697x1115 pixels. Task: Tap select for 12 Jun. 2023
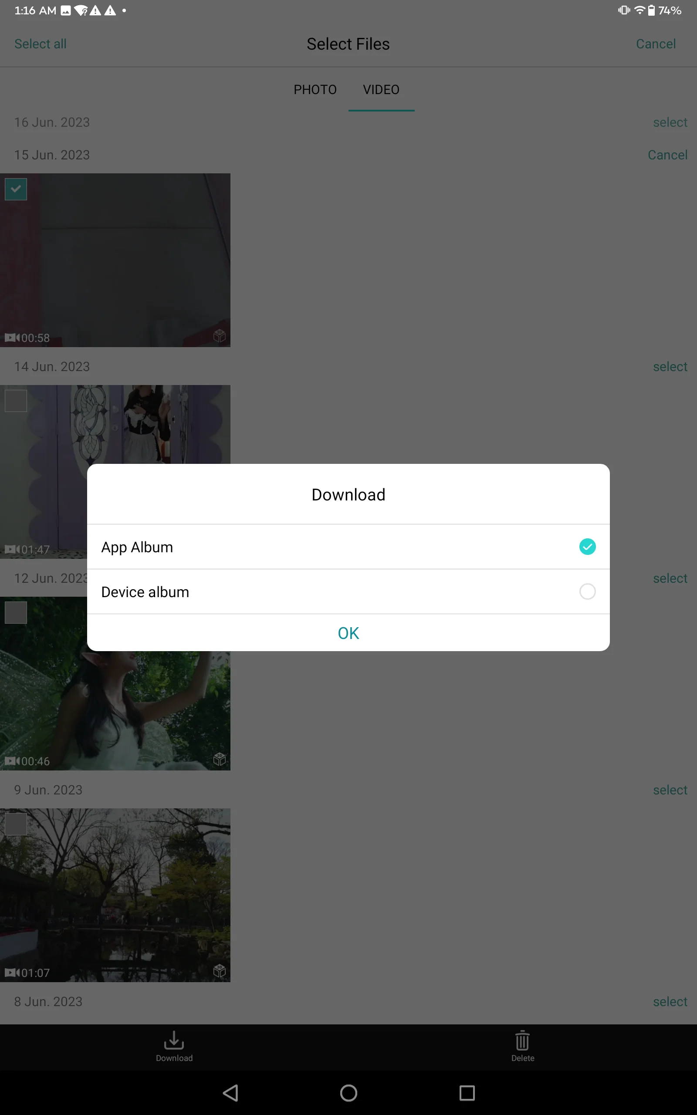(x=670, y=578)
